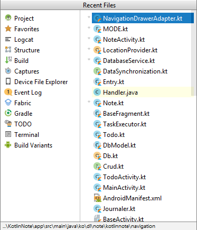The height and width of the screenshot is (230, 197).
Task: Open DataSynchronization.kt
Action: point(135,71)
